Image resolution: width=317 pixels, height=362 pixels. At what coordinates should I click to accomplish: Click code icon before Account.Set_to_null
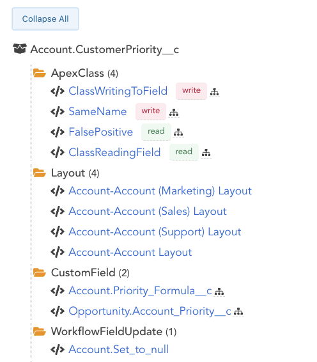point(58,350)
